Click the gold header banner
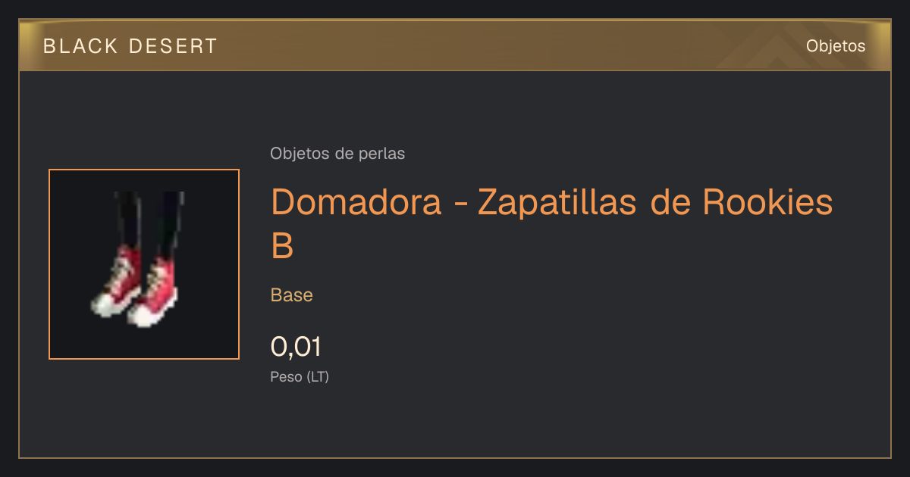 455,45
